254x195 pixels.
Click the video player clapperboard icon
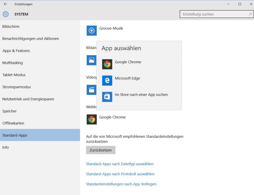click(91, 90)
